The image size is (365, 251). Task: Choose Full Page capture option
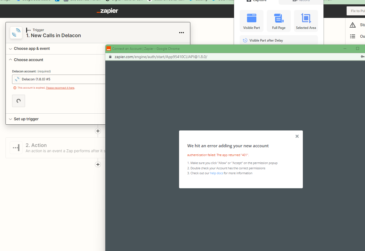[x=279, y=21]
